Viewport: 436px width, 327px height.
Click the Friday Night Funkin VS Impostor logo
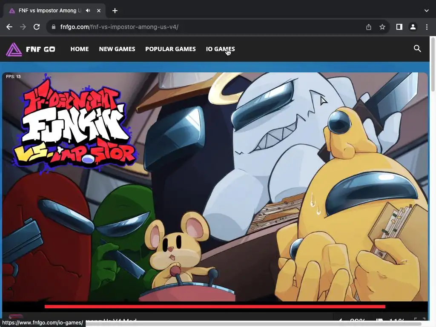74,124
